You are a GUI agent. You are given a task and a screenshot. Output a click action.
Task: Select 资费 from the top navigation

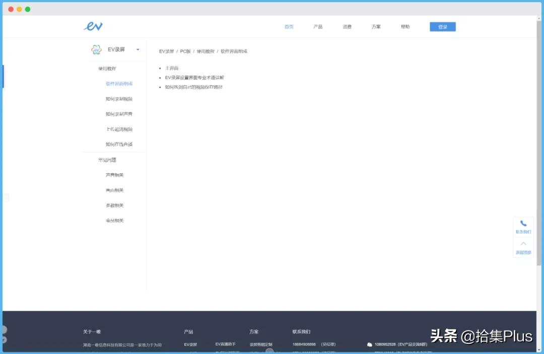(347, 27)
